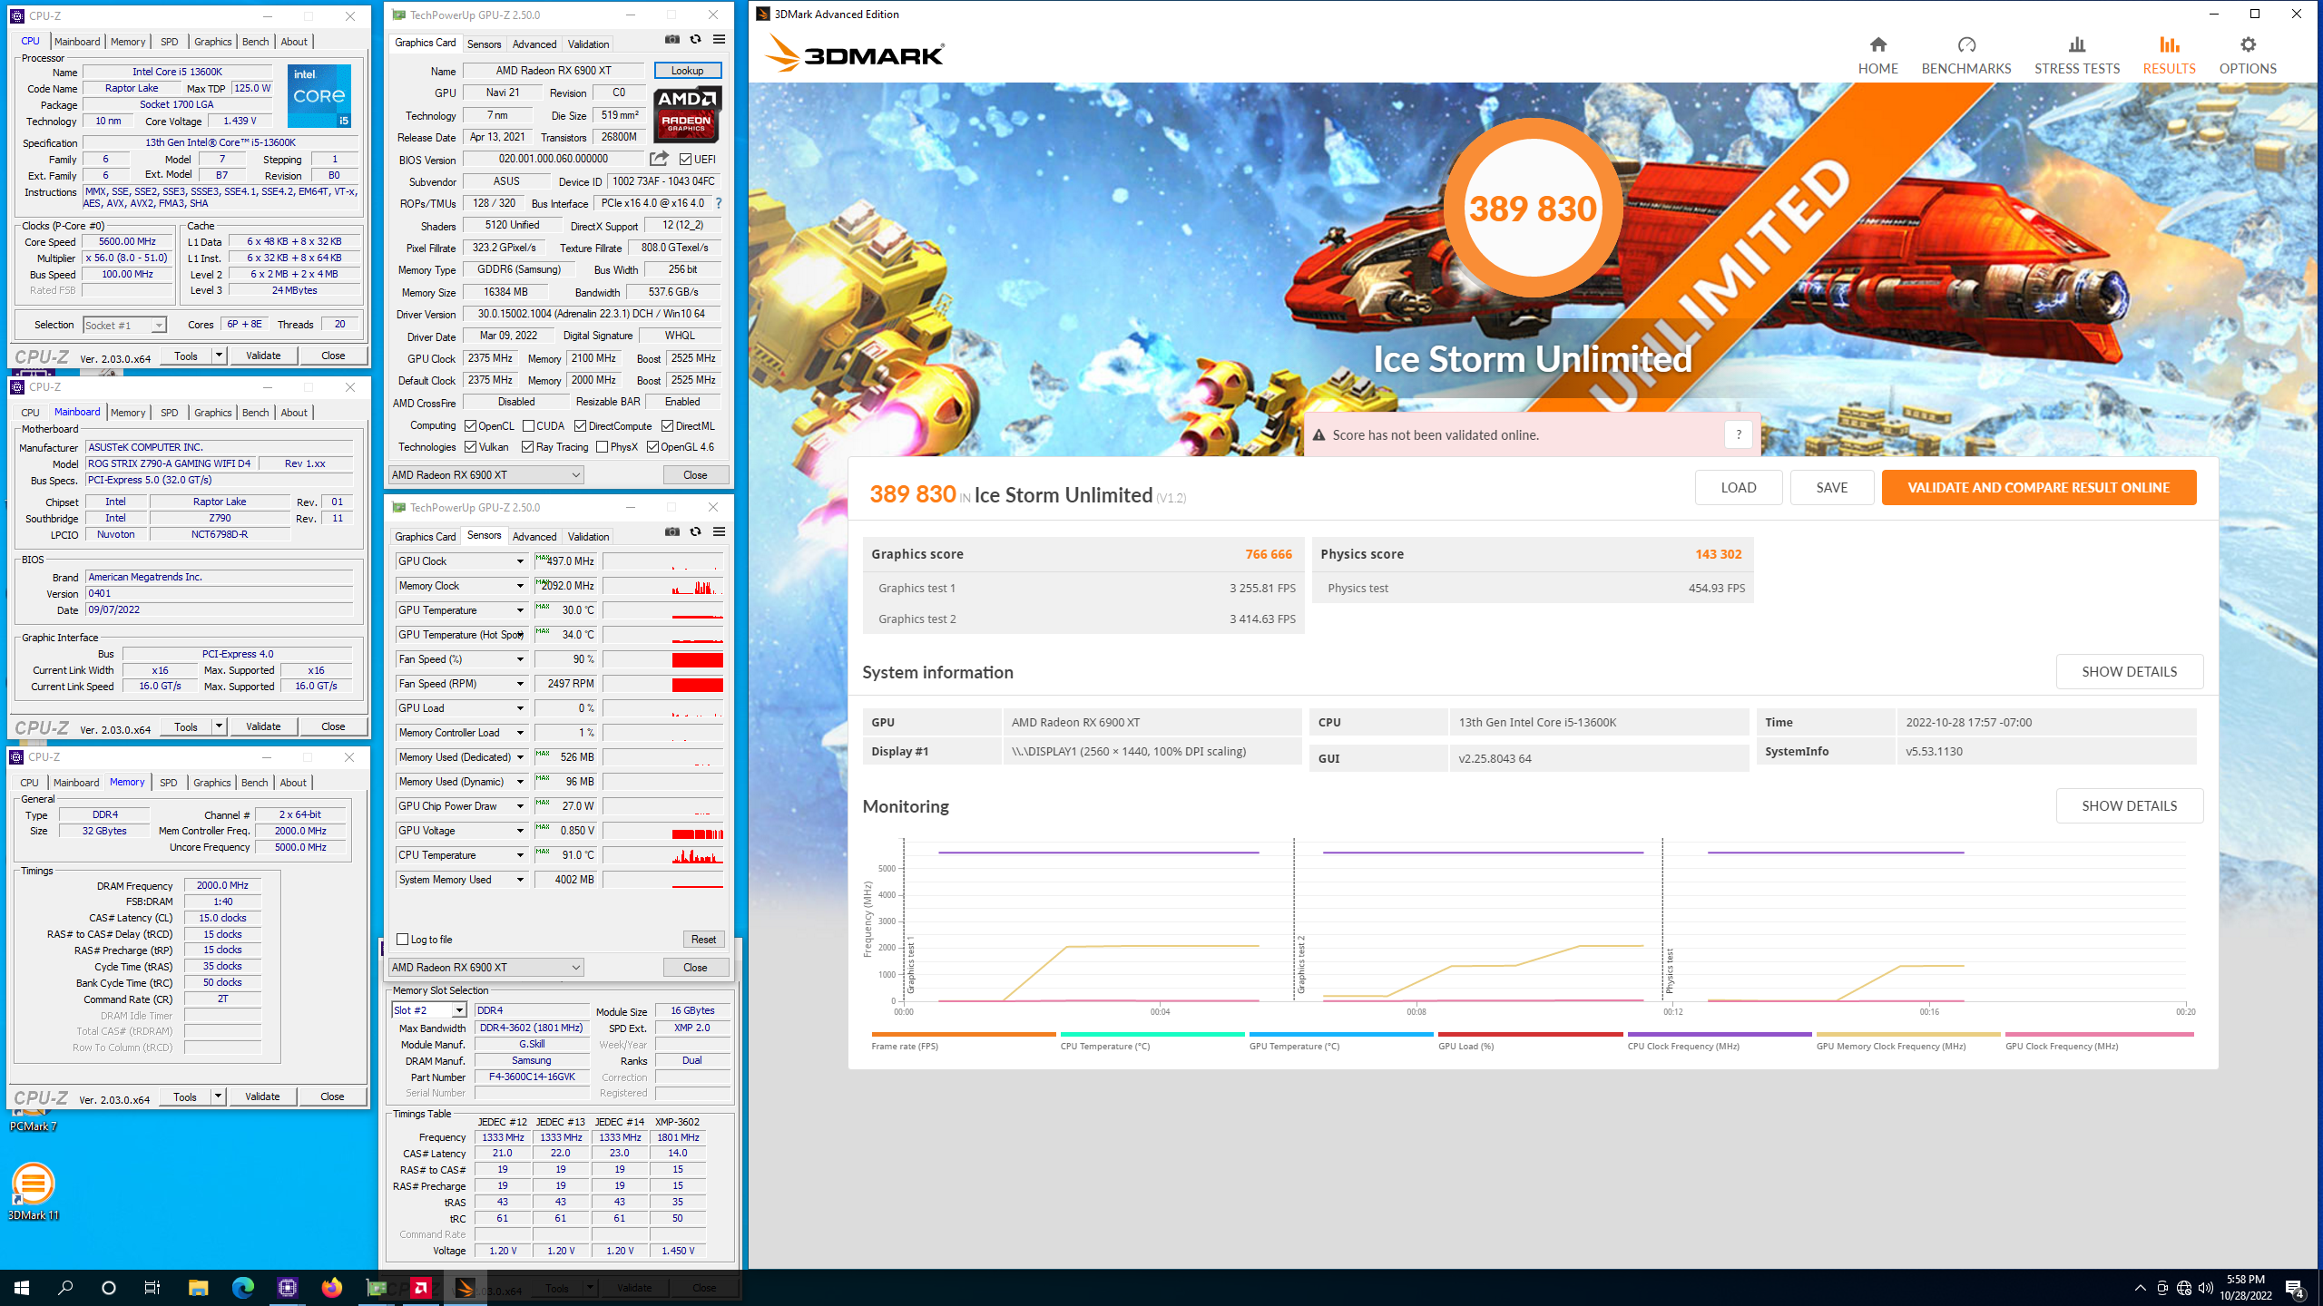Click the SAVE button in 3DMark
2323x1306 pixels.
(x=1831, y=487)
